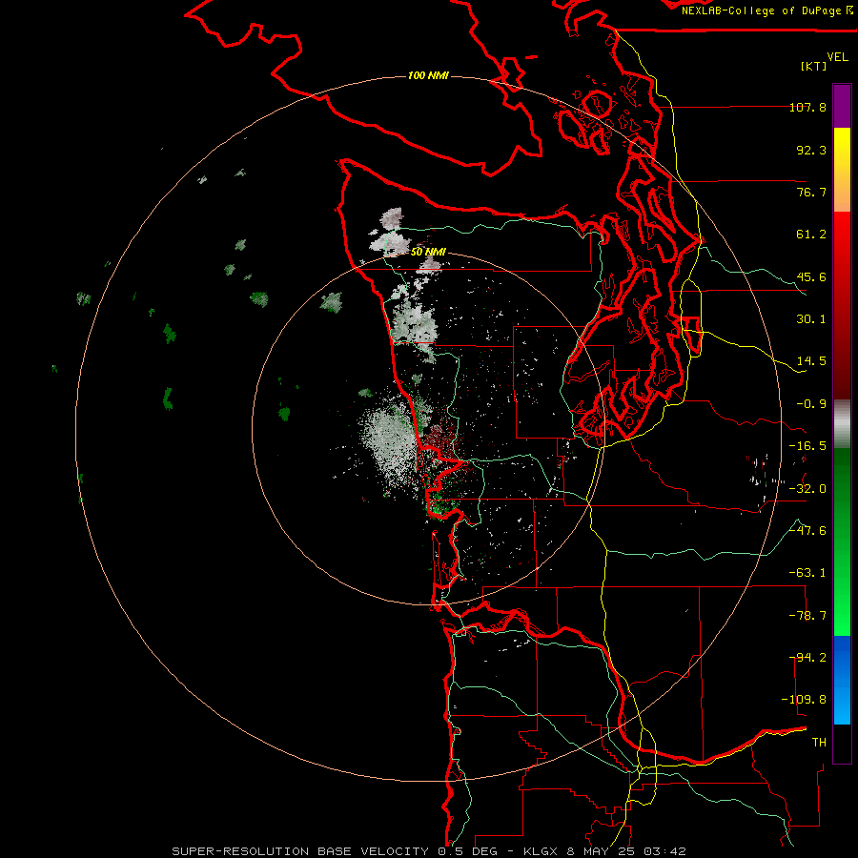Click the Super-Resolution Base Velocity caption
Viewport: 858px width, 858px height.
pyautogui.click(x=429, y=851)
